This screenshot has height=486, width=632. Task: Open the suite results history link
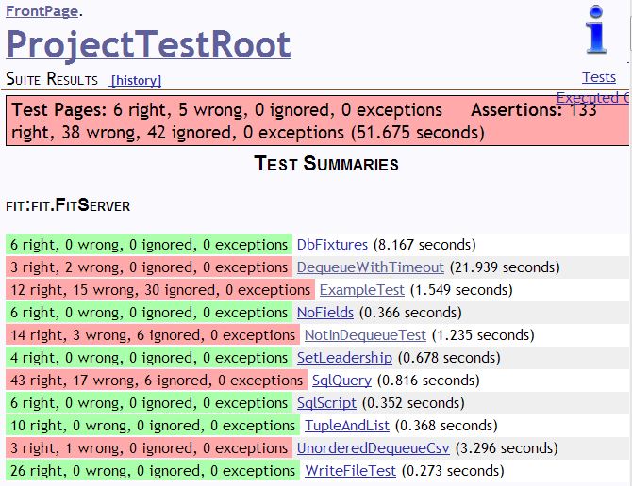(x=136, y=80)
